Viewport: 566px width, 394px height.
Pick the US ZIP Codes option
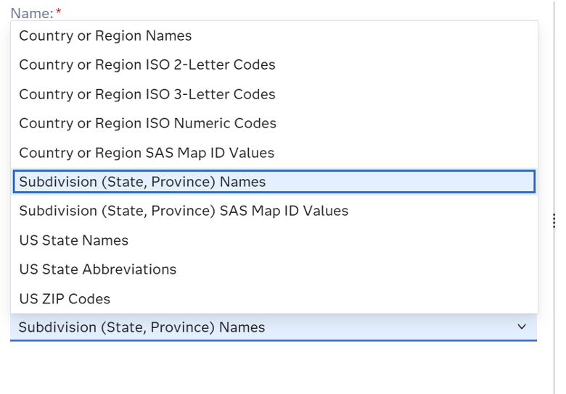click(x=65, y=298)
